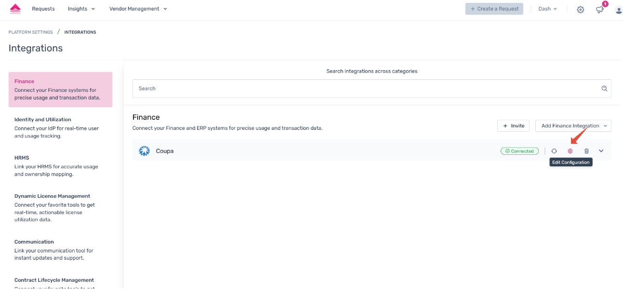Open the Add Finance Integration dropdown

click(573, 126)
